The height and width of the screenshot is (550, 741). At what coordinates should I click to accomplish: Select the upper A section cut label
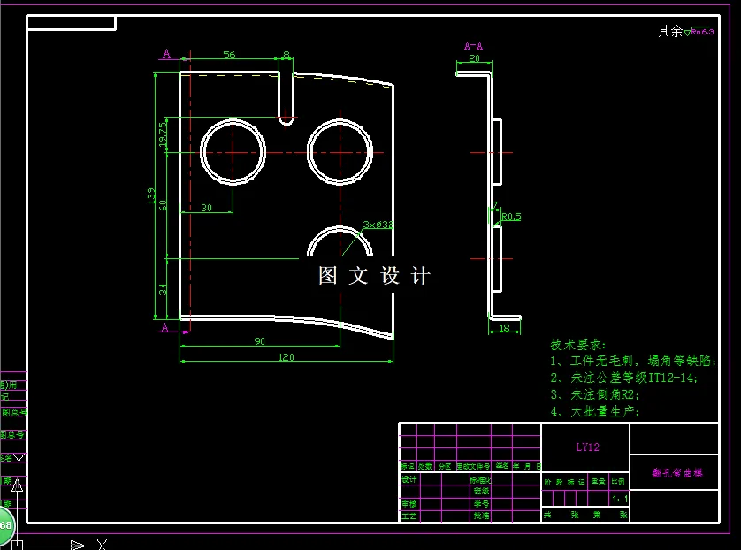(166, 54)
